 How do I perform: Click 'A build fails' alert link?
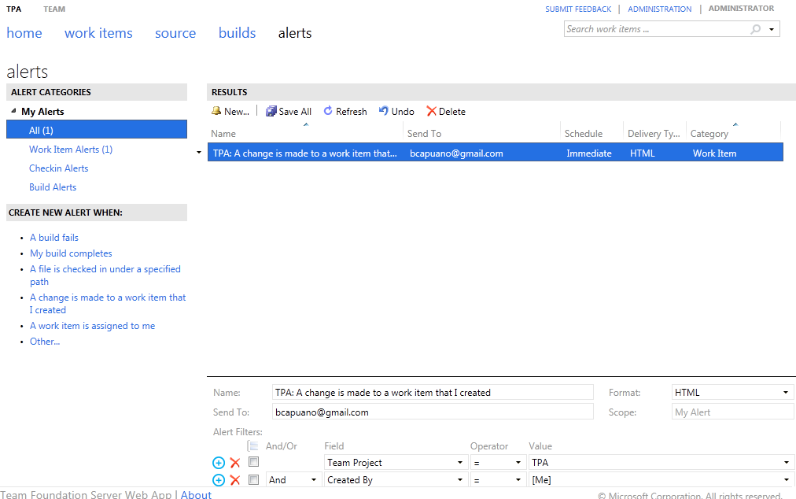pyautogui.click(x=54, y=238)
